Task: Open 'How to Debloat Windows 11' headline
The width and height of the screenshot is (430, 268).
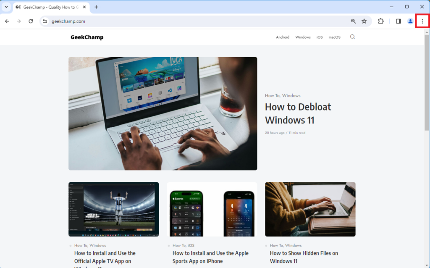Action: tap(298, 113)
